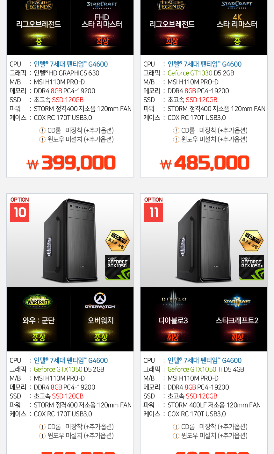The height and width of the screenshot is (454, 274).
Task: Click the gold SSD badge on option 11
Action: [251, 241]
